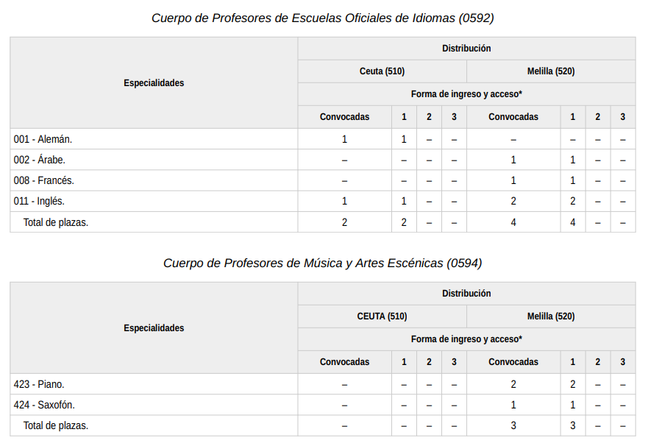This screenshot has width=648, height=446.
Task: Click Total de plazas in música table
Action: [56, 425]
